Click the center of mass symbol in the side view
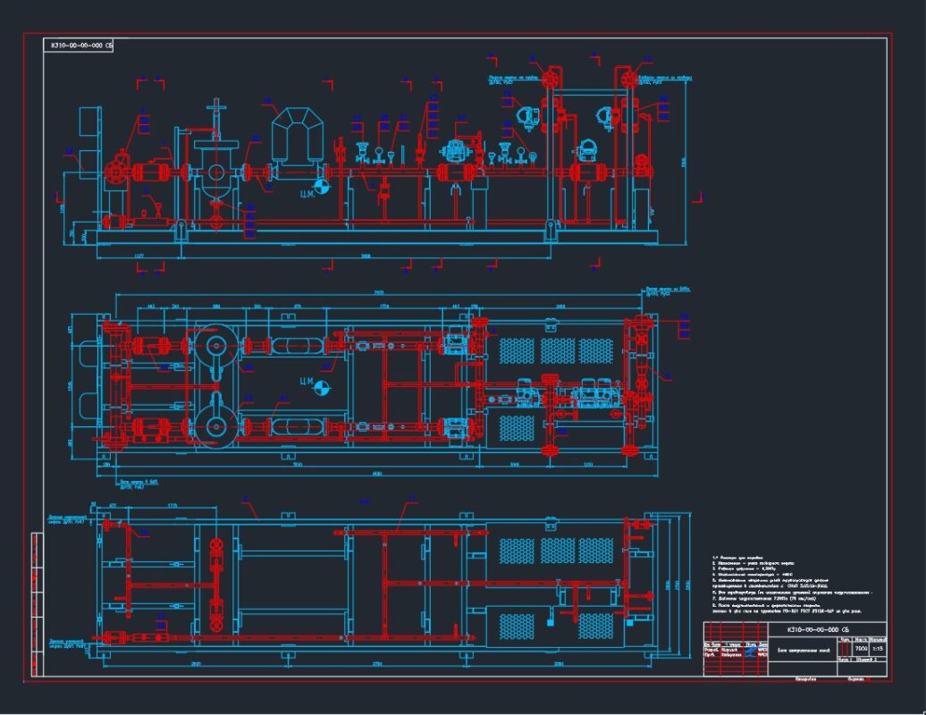The image size is (926, 715). pos(323,188)
